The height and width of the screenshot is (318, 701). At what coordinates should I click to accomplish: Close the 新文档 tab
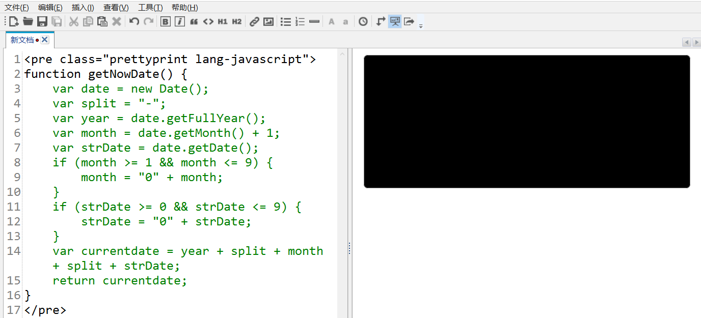coord(45,40)
